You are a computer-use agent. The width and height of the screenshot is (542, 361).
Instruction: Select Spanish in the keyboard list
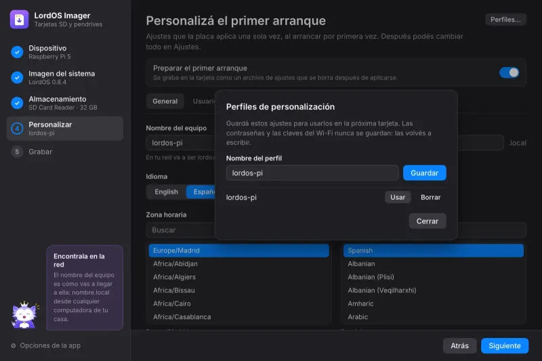point(433,251)
